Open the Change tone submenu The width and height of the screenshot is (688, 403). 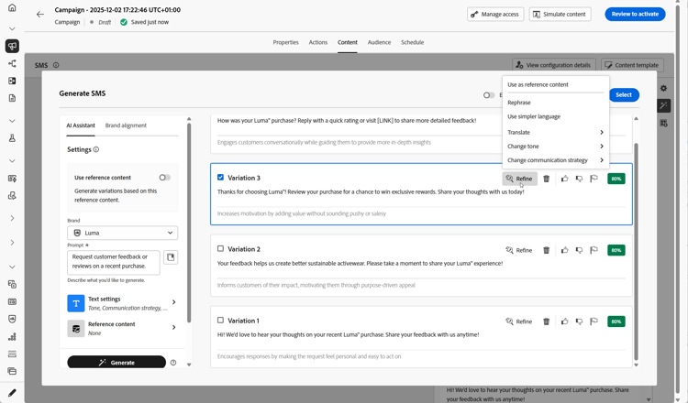pos(556,147)
